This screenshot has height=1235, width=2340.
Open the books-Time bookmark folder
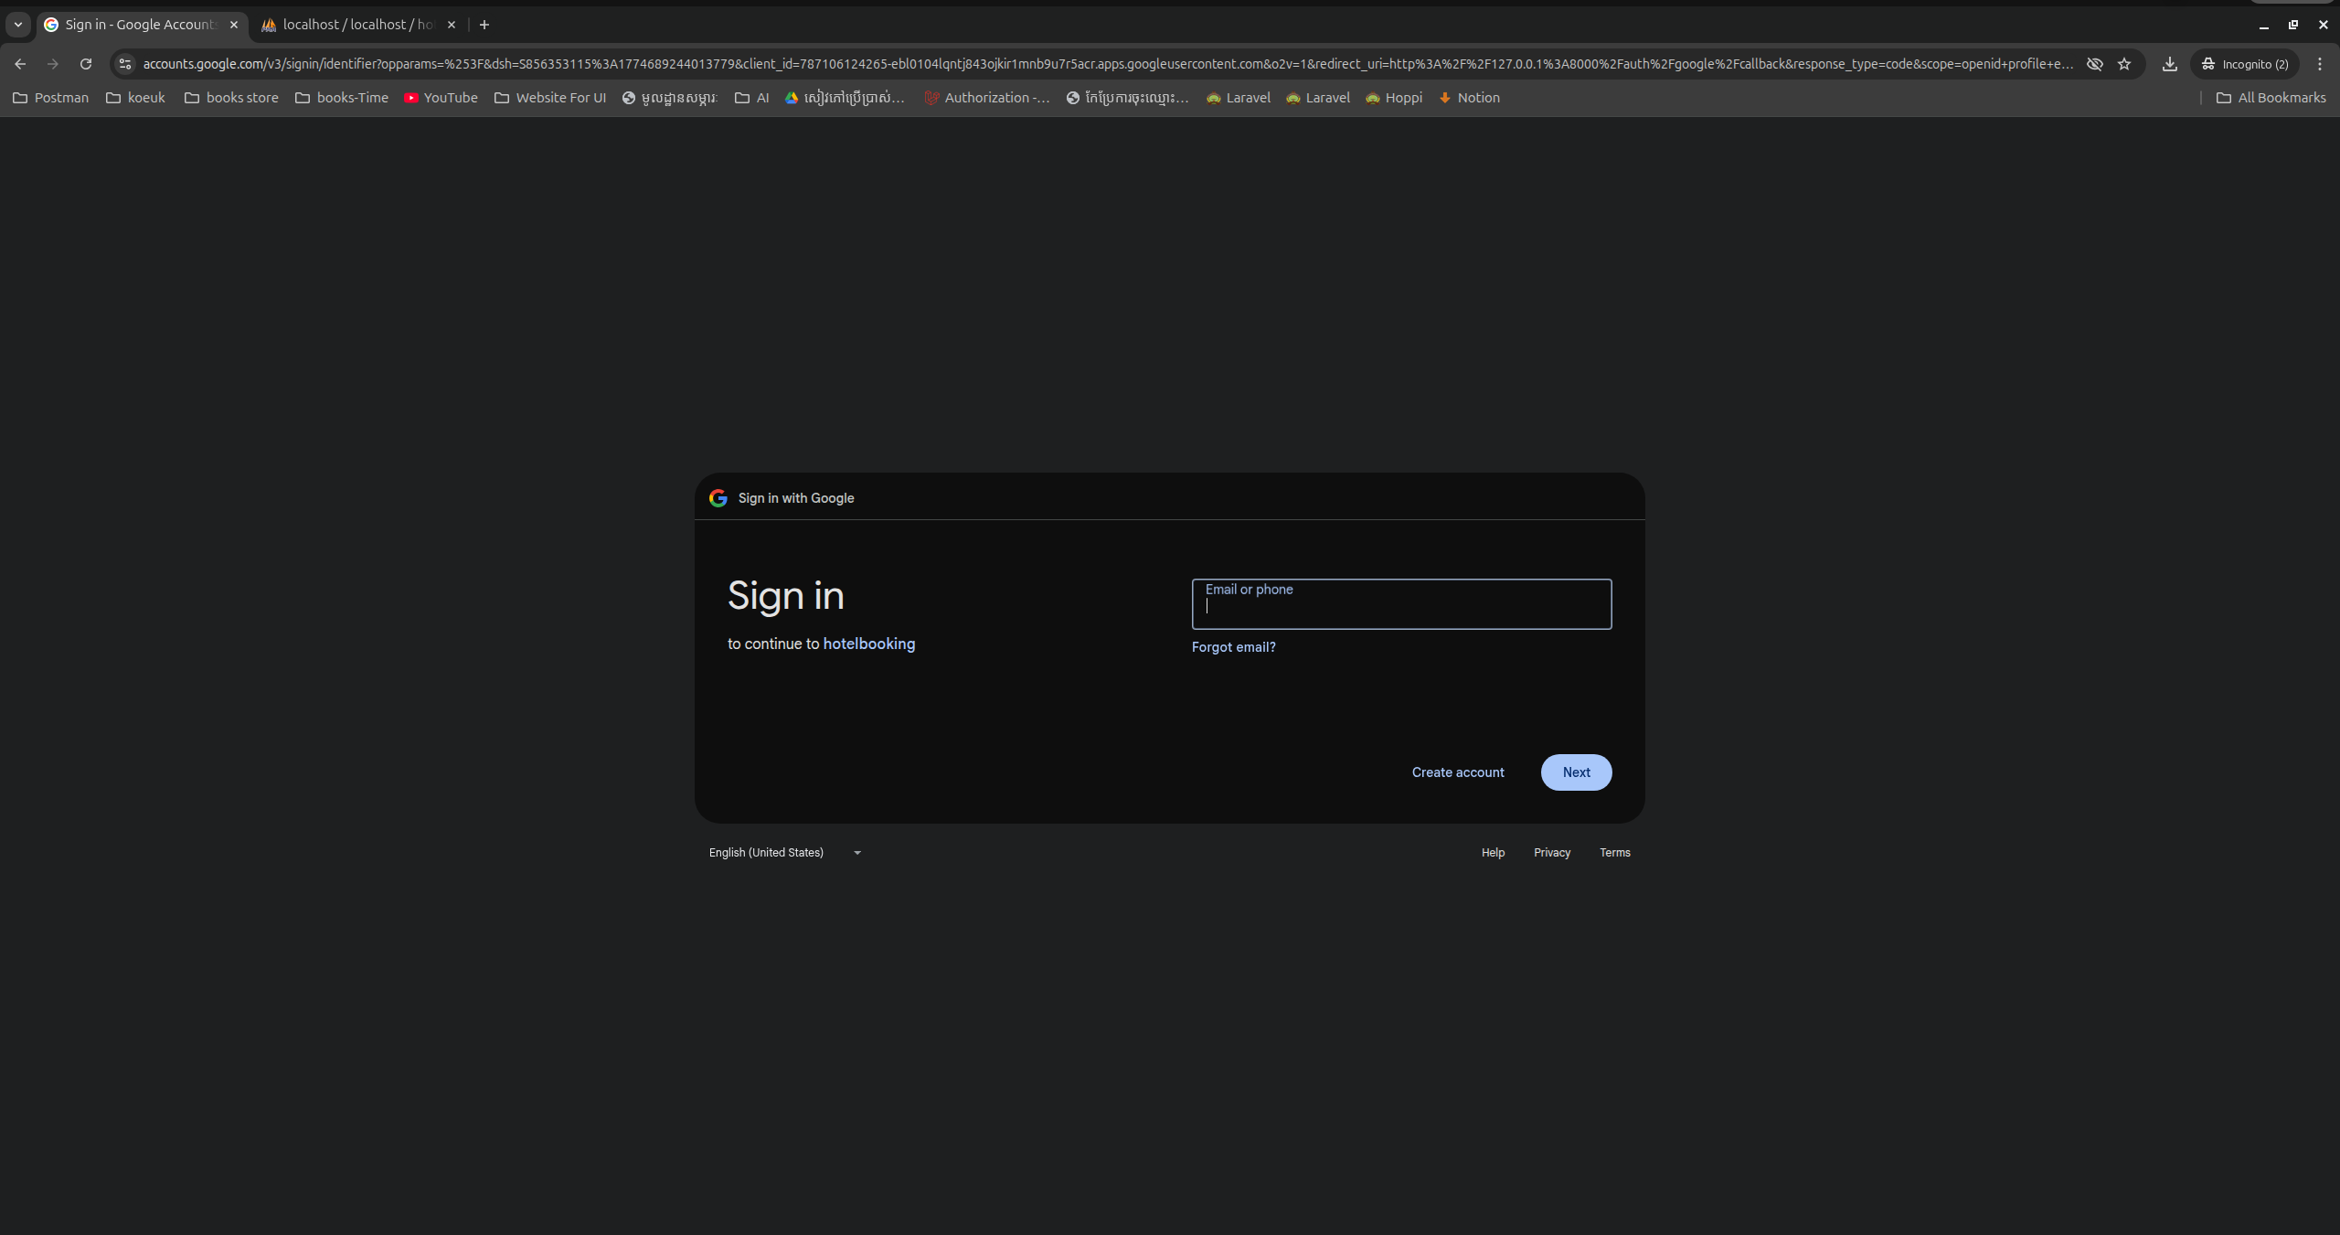pyautogui.click(x=342, y=98)
